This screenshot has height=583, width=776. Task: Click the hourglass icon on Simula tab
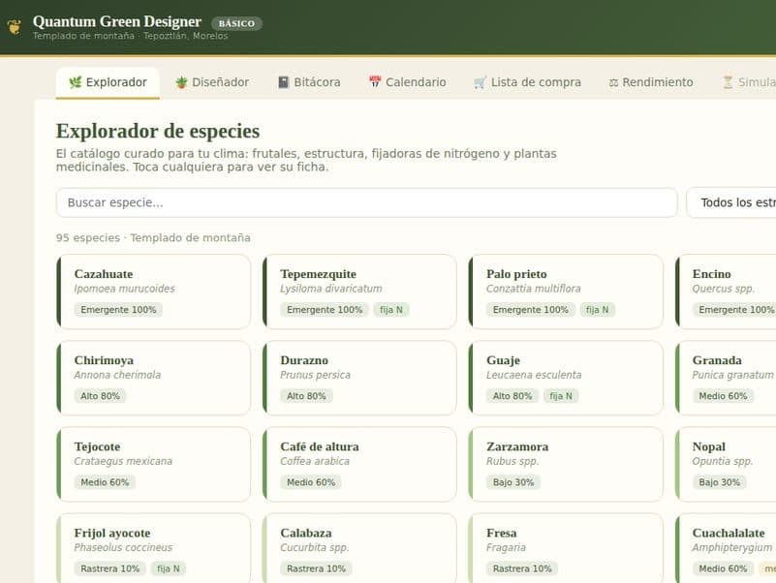coord(728,82)
